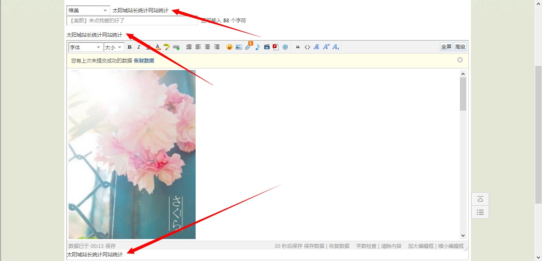Center-align the text
The height and width of the screenshot is (261, 542).
207,47
